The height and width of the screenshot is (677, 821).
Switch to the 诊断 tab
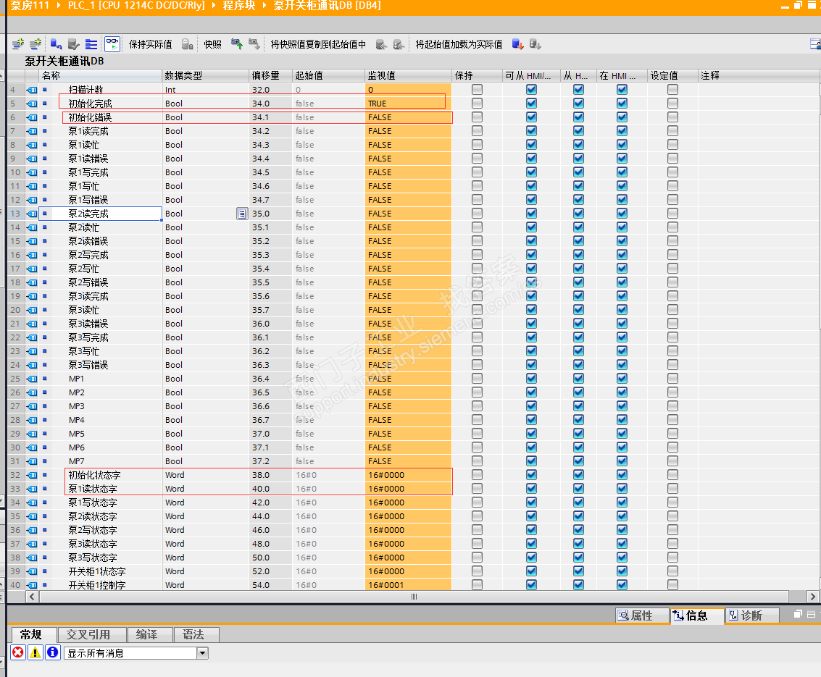pyautogui.click(x=752, y=615)
